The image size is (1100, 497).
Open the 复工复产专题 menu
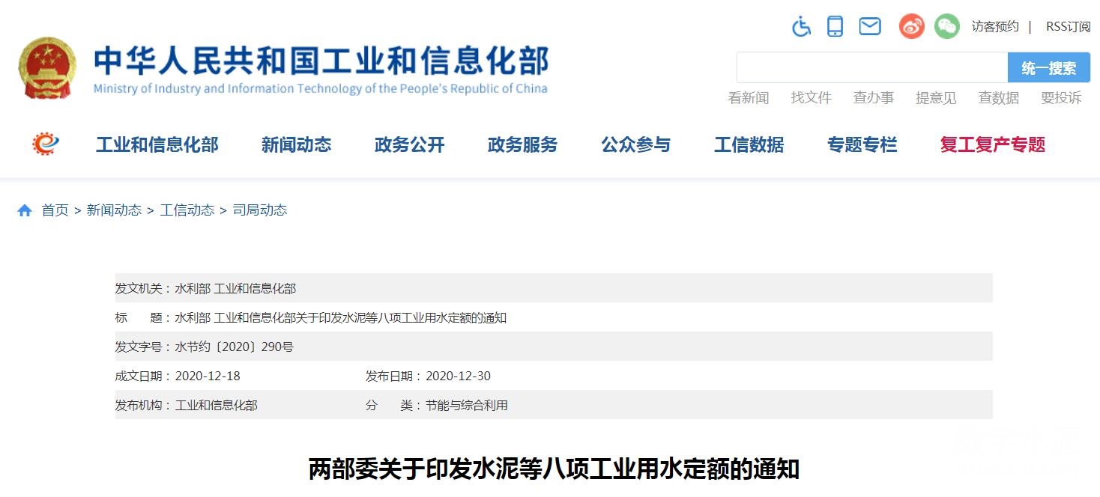pyautogui.click(x=992, y=144)
